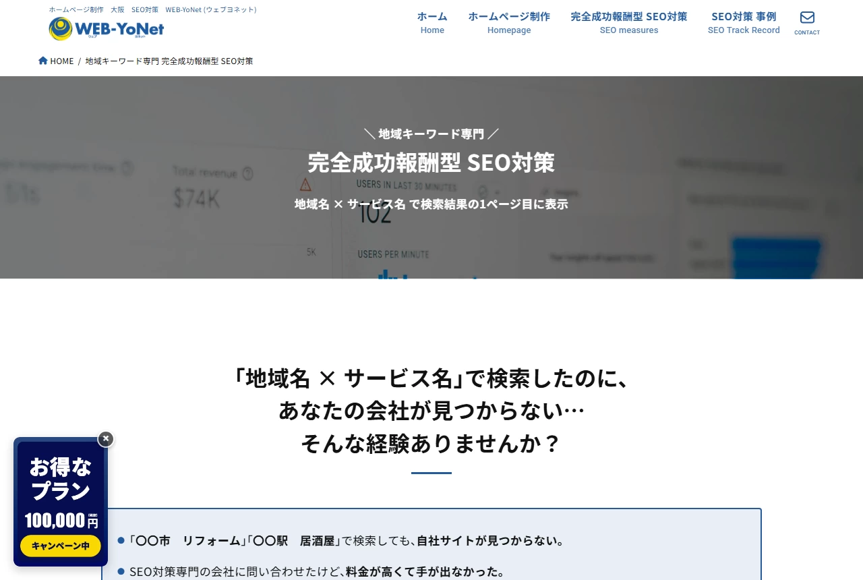Click hero subtitle 地域名 × サービス名 text

[x=431, y=204]
